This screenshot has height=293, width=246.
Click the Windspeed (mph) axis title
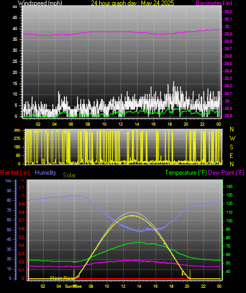(40, 3)
